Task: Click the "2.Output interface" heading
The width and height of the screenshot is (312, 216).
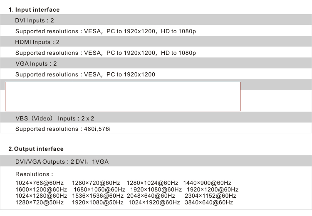Action: coord(36,149)
